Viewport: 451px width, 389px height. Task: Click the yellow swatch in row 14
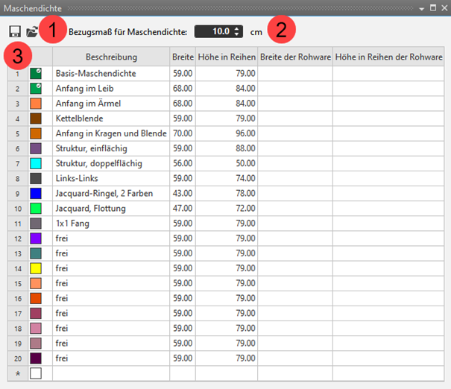pyautogui.click(x=36, y=268)
